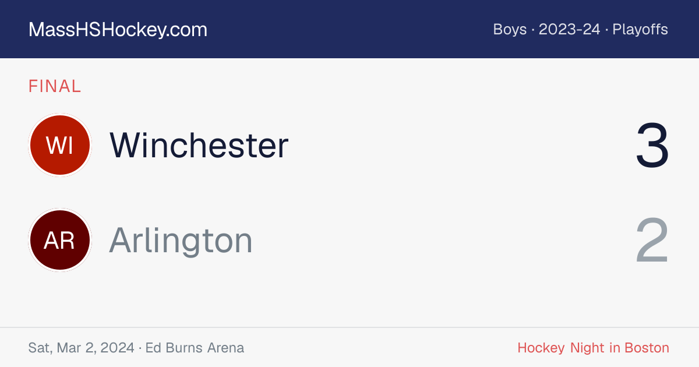Click the horizontal divider above the footer
The height and width of the screenshot is (367, 699).
(x=349, y=327)
